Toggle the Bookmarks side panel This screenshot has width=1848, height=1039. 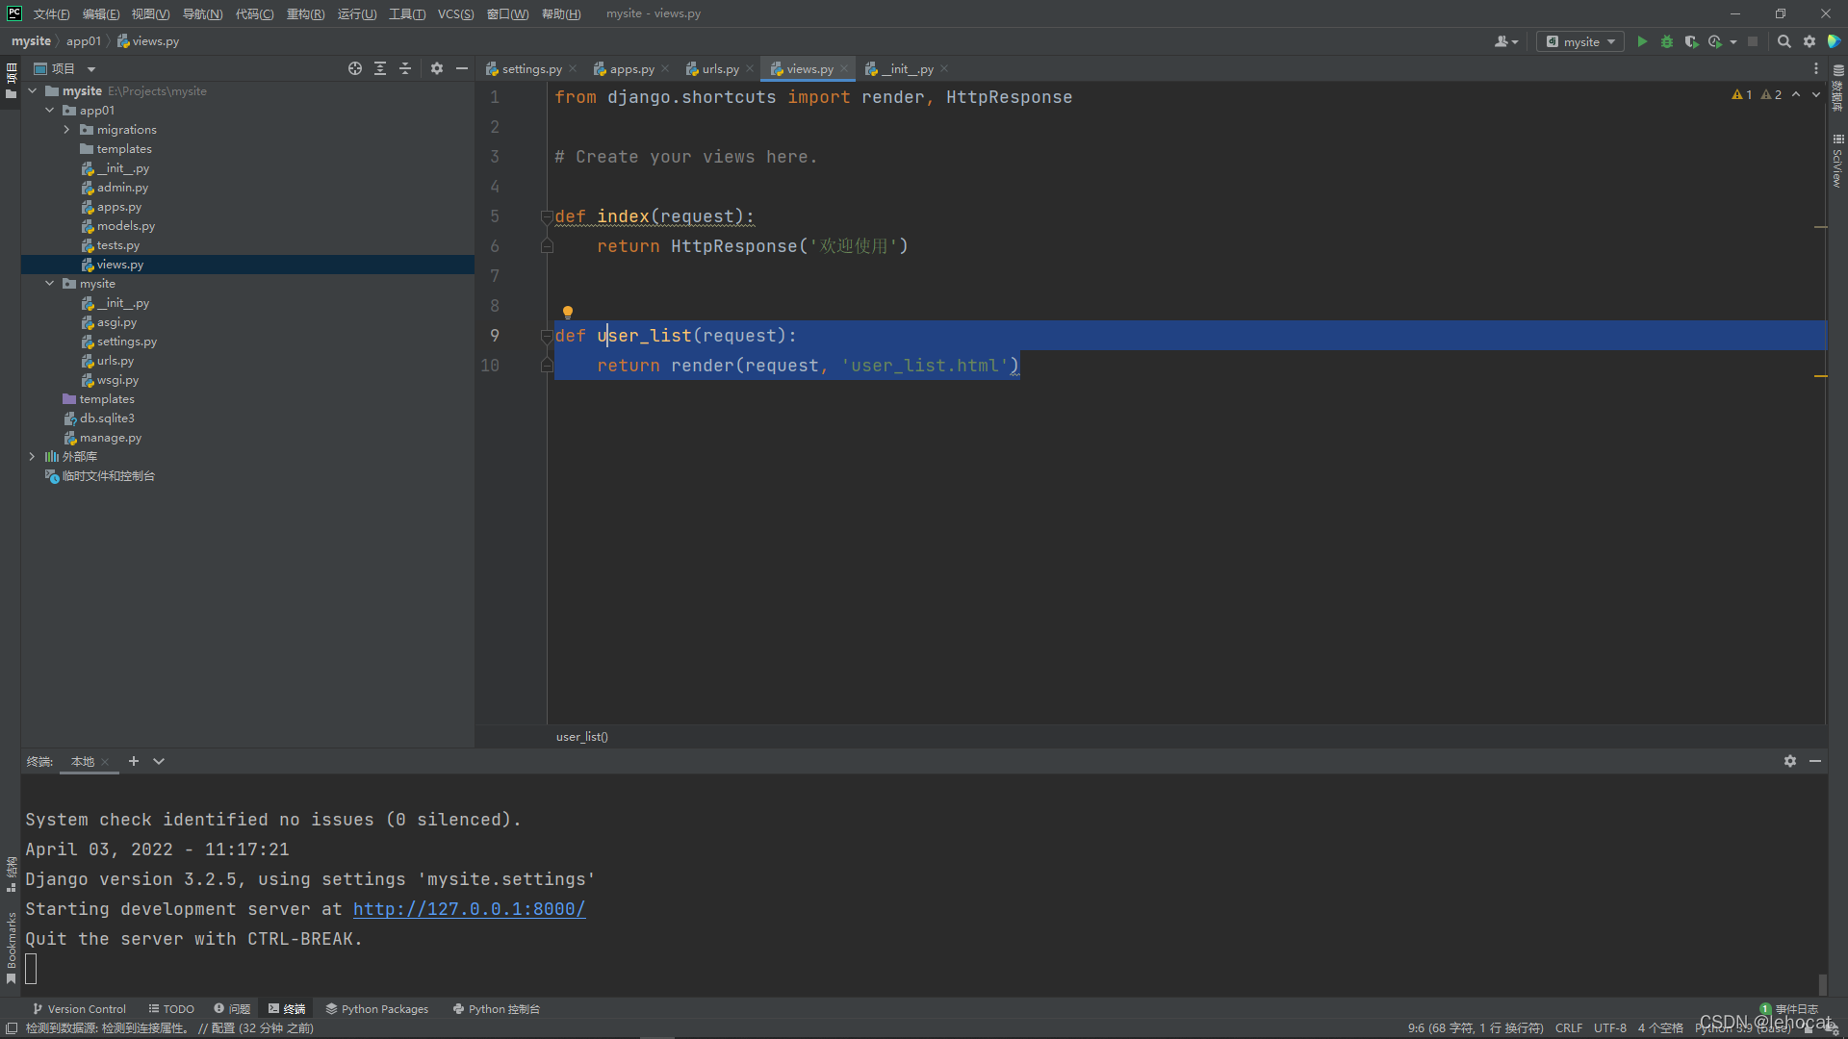pos(11,948)
